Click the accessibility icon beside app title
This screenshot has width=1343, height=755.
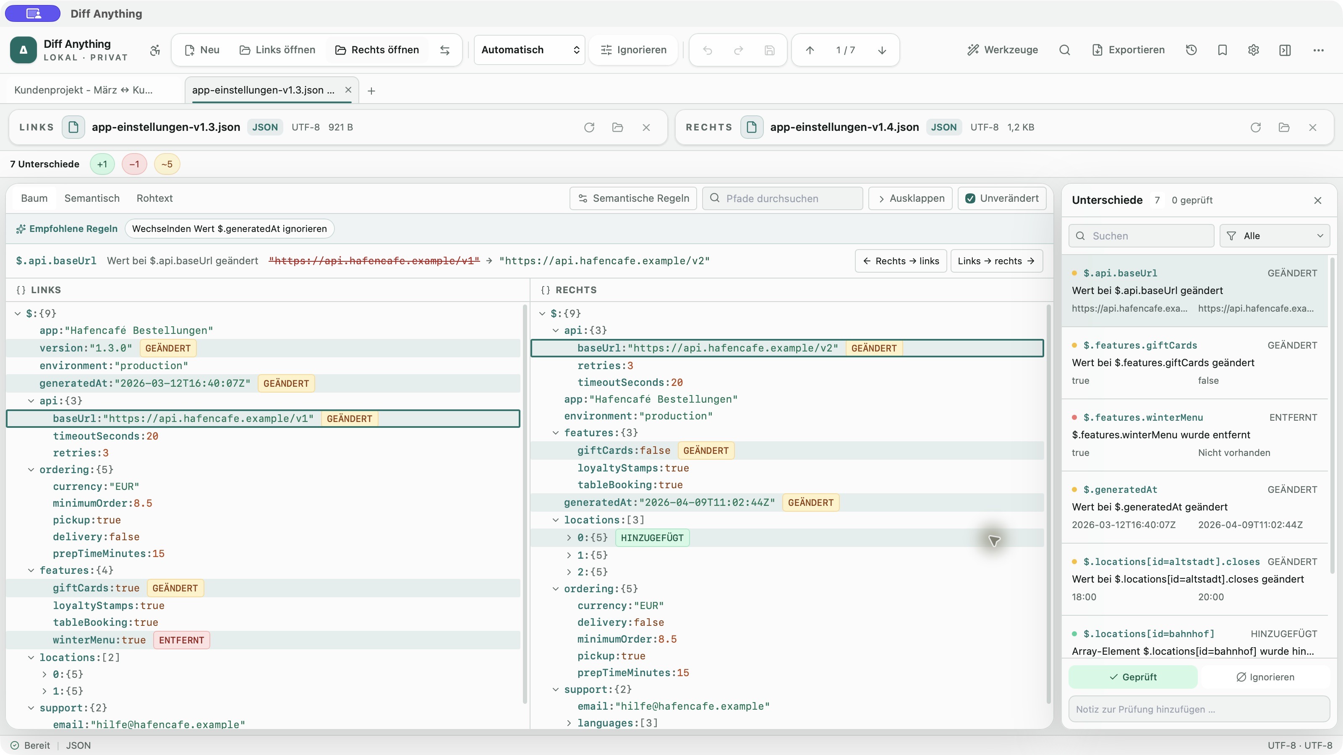tap(155, 50)
